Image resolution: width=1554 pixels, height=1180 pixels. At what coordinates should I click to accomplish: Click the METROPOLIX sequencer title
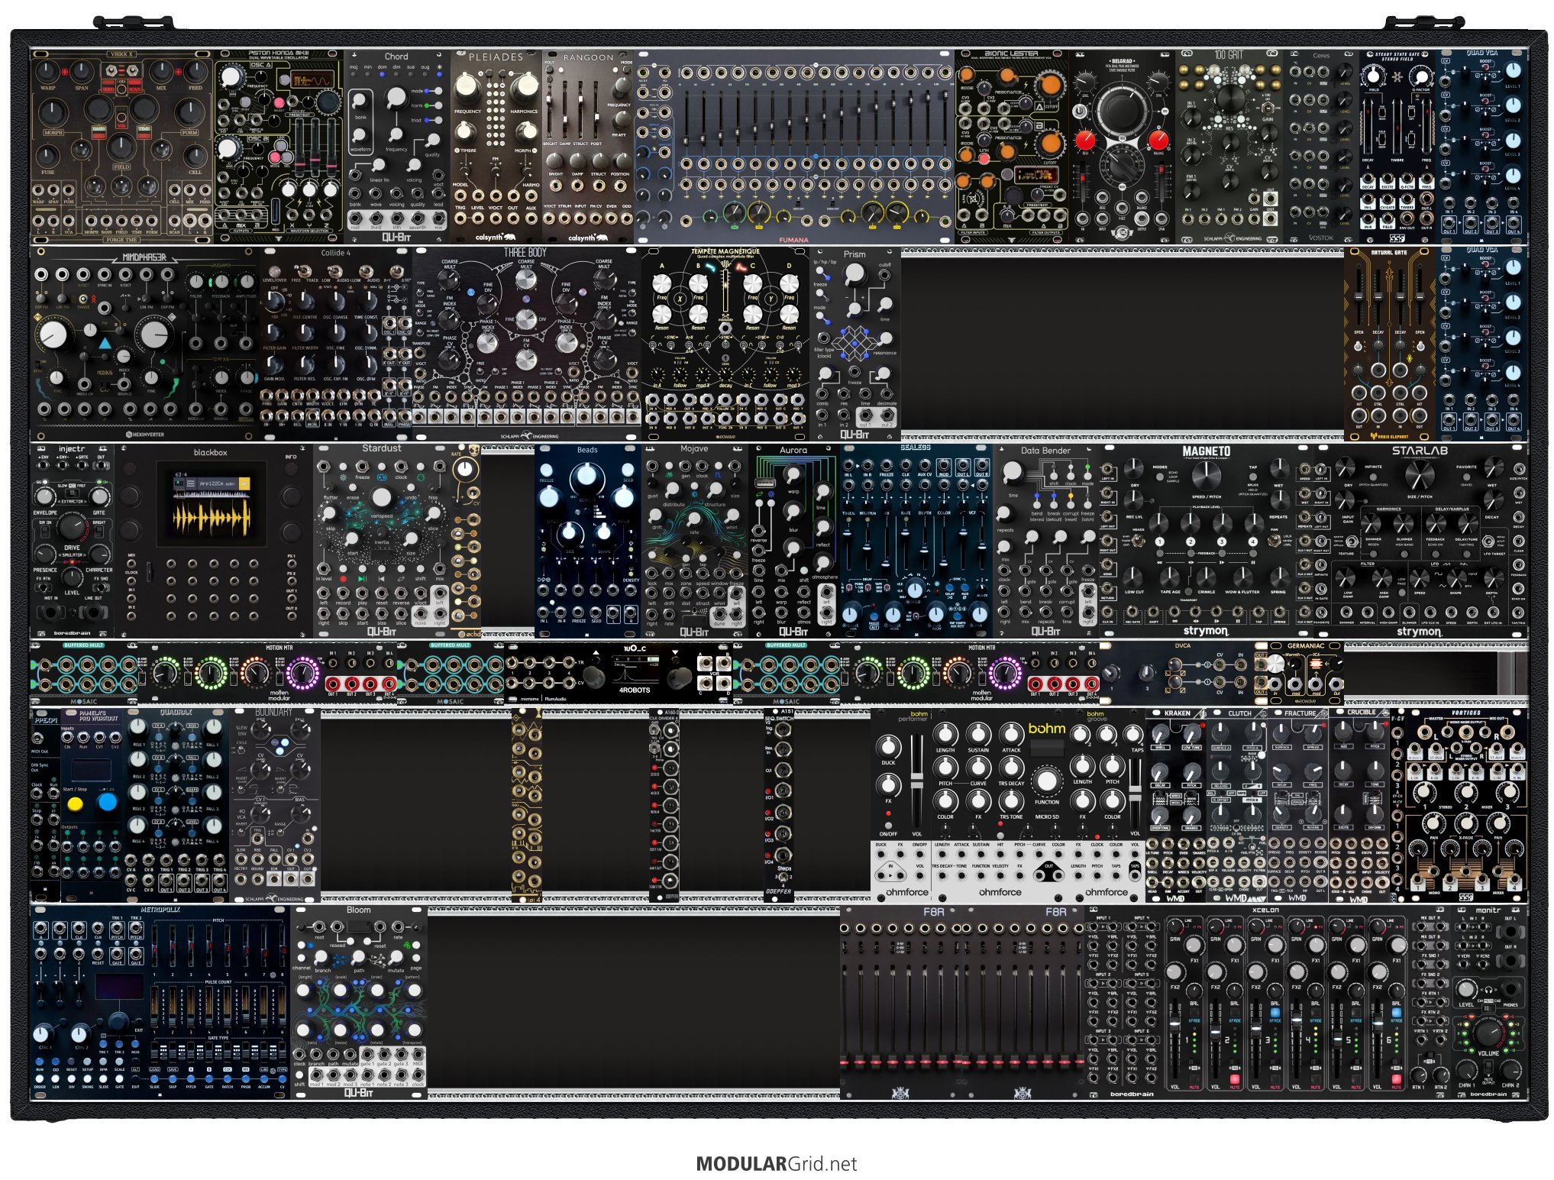coord(160,910)
